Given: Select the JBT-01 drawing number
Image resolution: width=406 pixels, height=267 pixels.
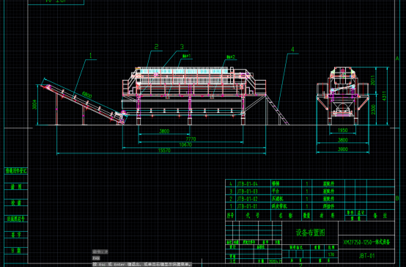Looking at the screenshot, I should click(x=366, y=256).
